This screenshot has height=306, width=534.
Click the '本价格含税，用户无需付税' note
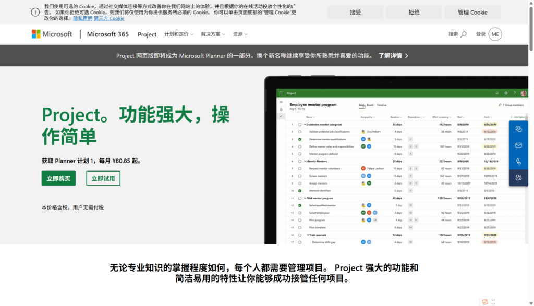coord(72,207)
